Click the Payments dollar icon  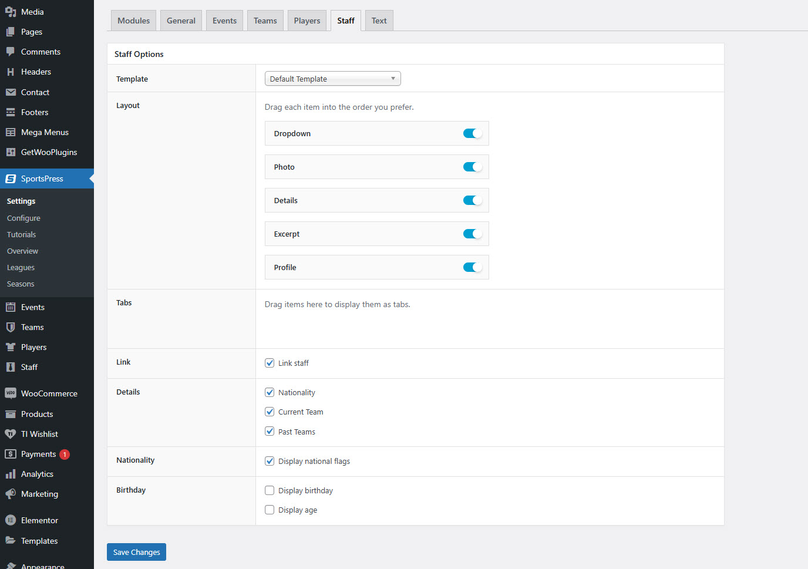11,454
